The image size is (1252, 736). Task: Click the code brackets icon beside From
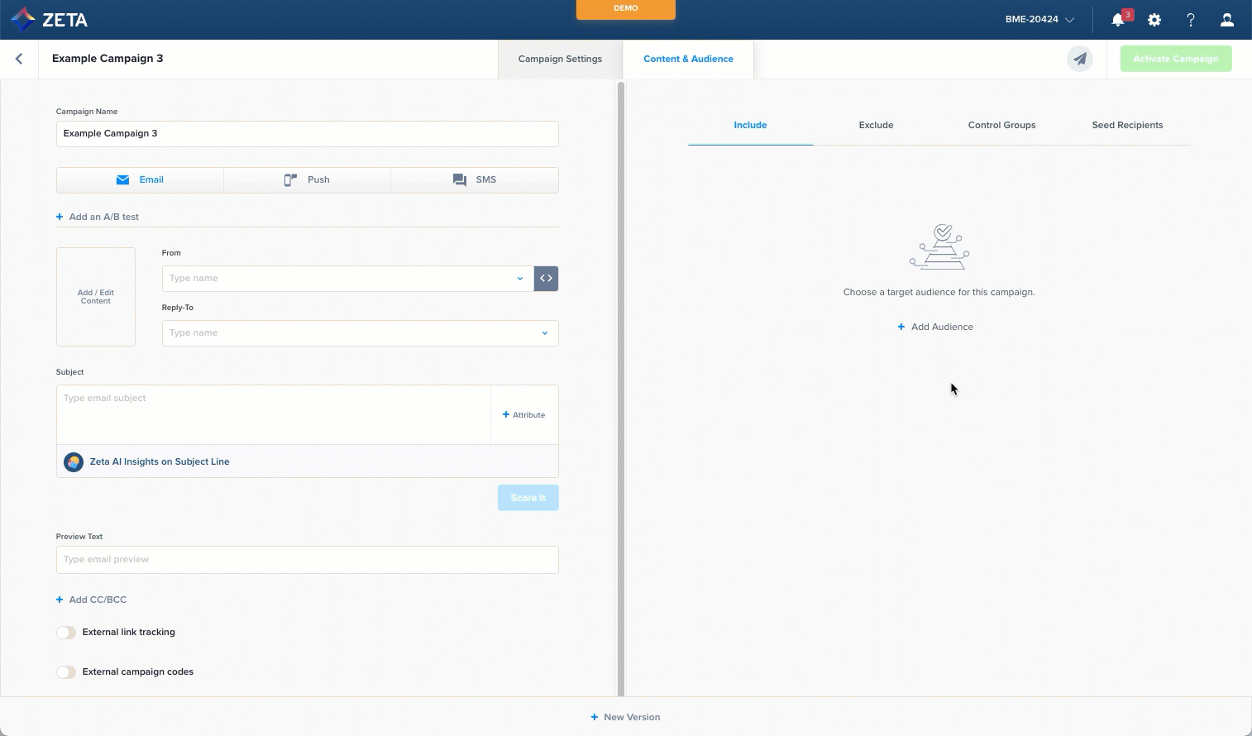click(x=546, y=279)
